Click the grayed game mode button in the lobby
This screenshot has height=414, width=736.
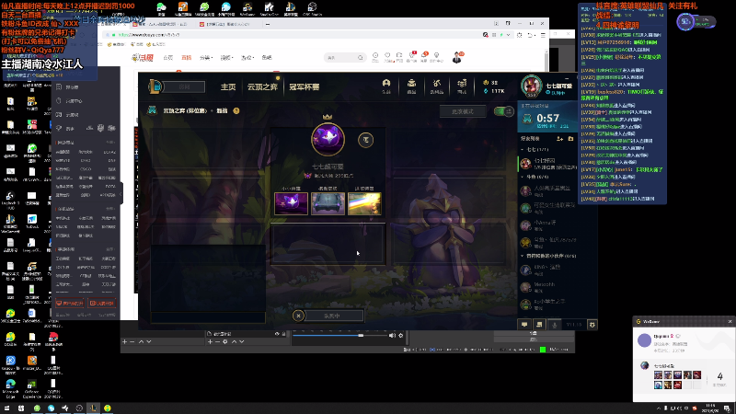coord(463,111)
